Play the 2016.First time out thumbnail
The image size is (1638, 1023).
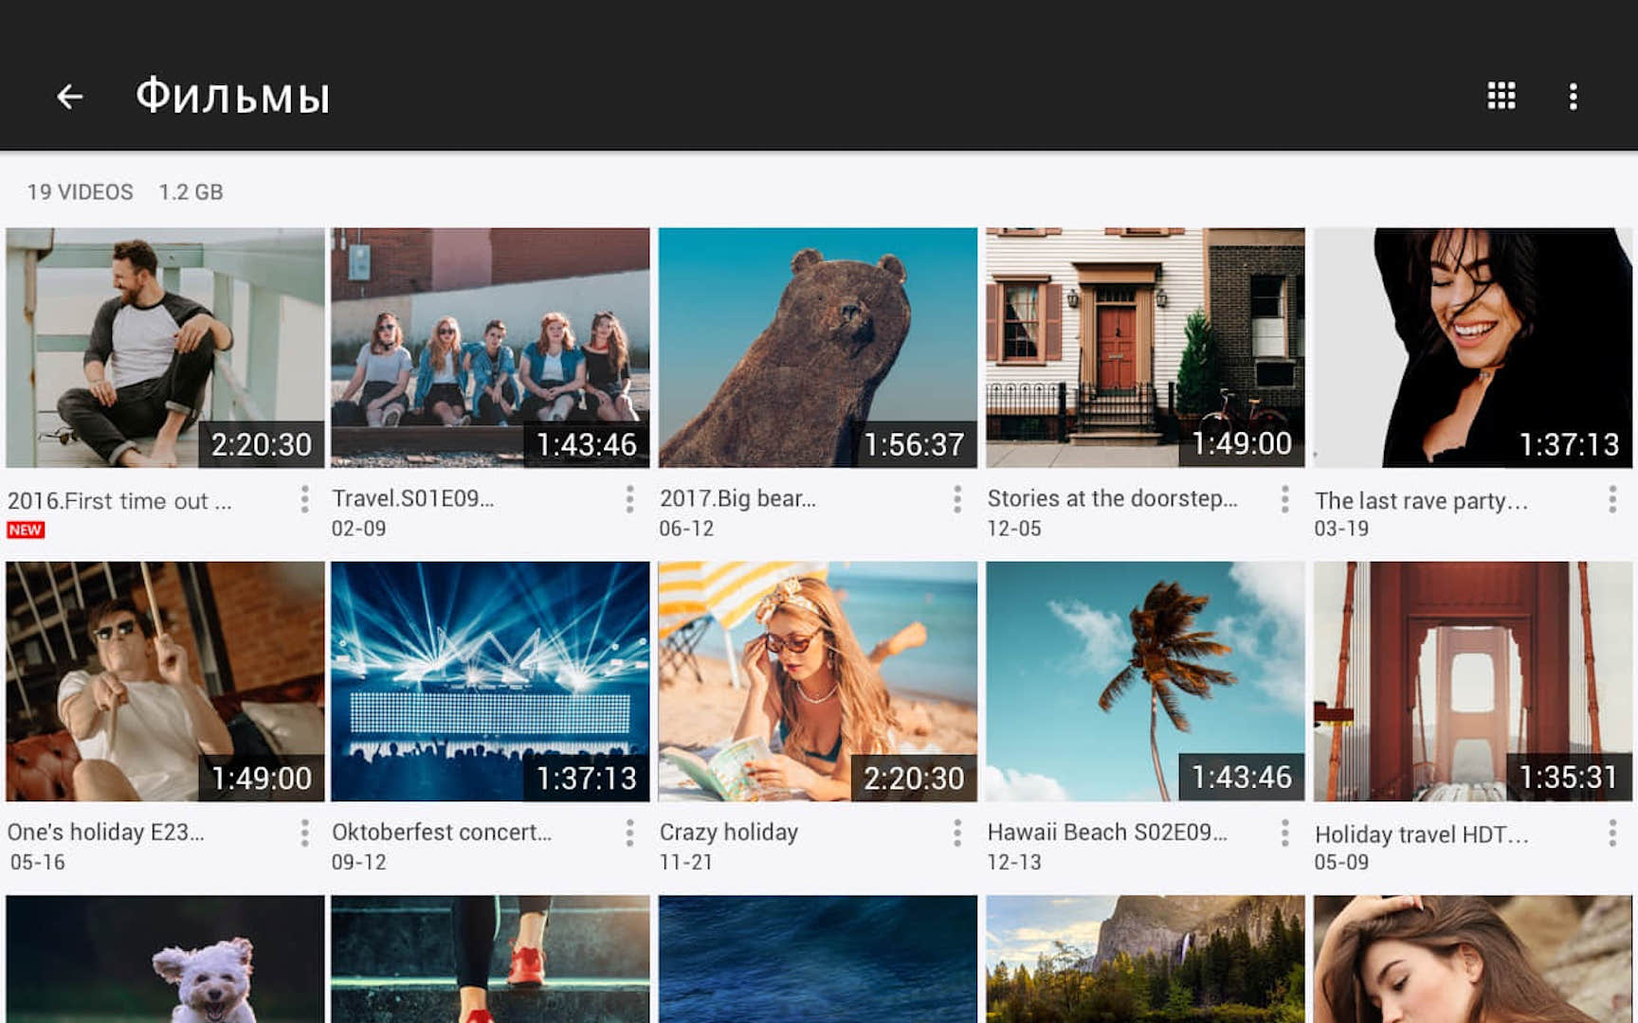tap(165, 348)
